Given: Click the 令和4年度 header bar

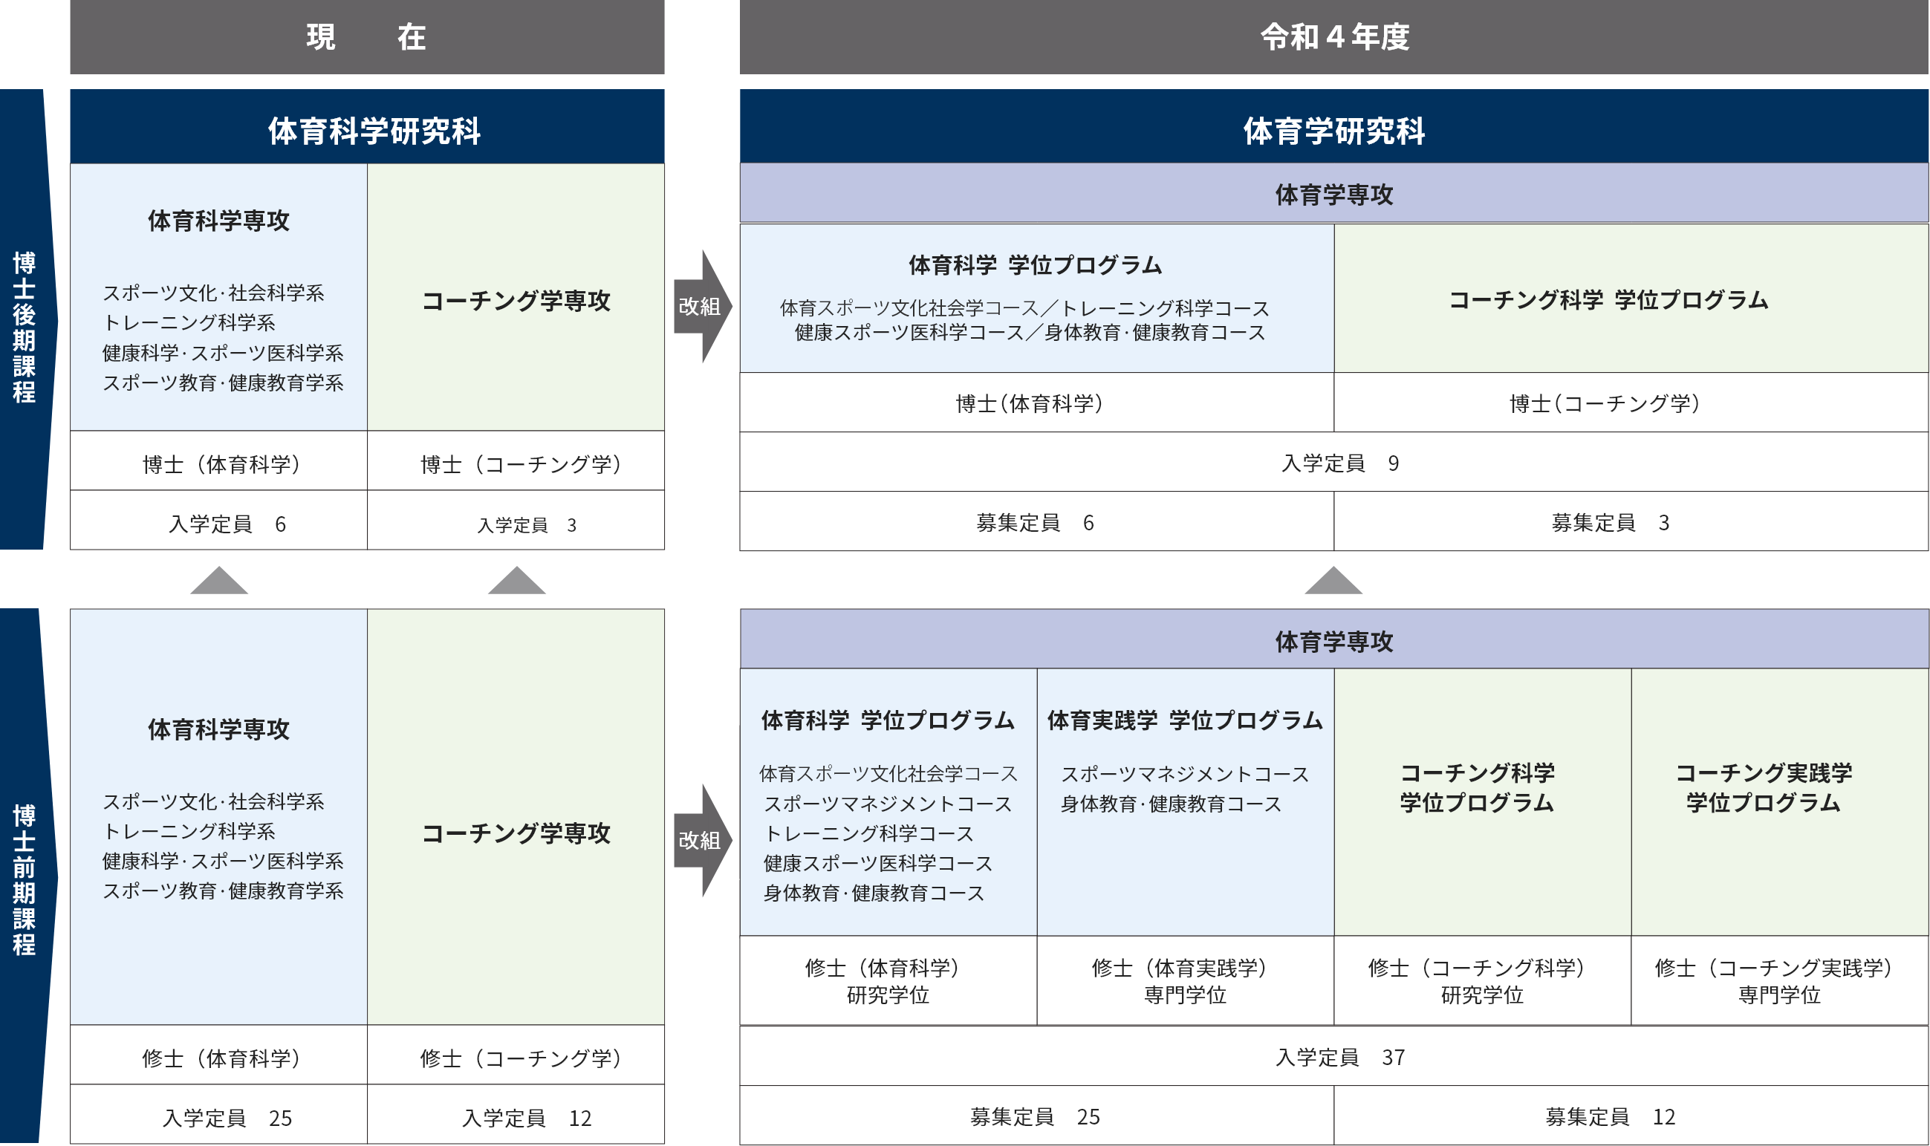Looking at the screenshot, I should tap(1333, 37).
